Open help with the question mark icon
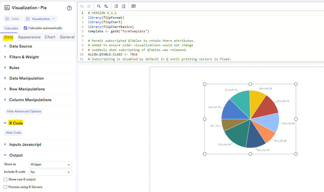 [x=69, y=8]
